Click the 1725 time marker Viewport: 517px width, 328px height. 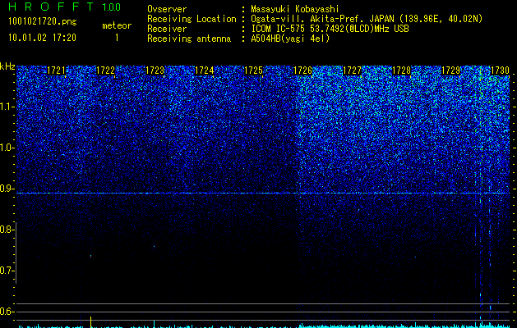(253, 71)
